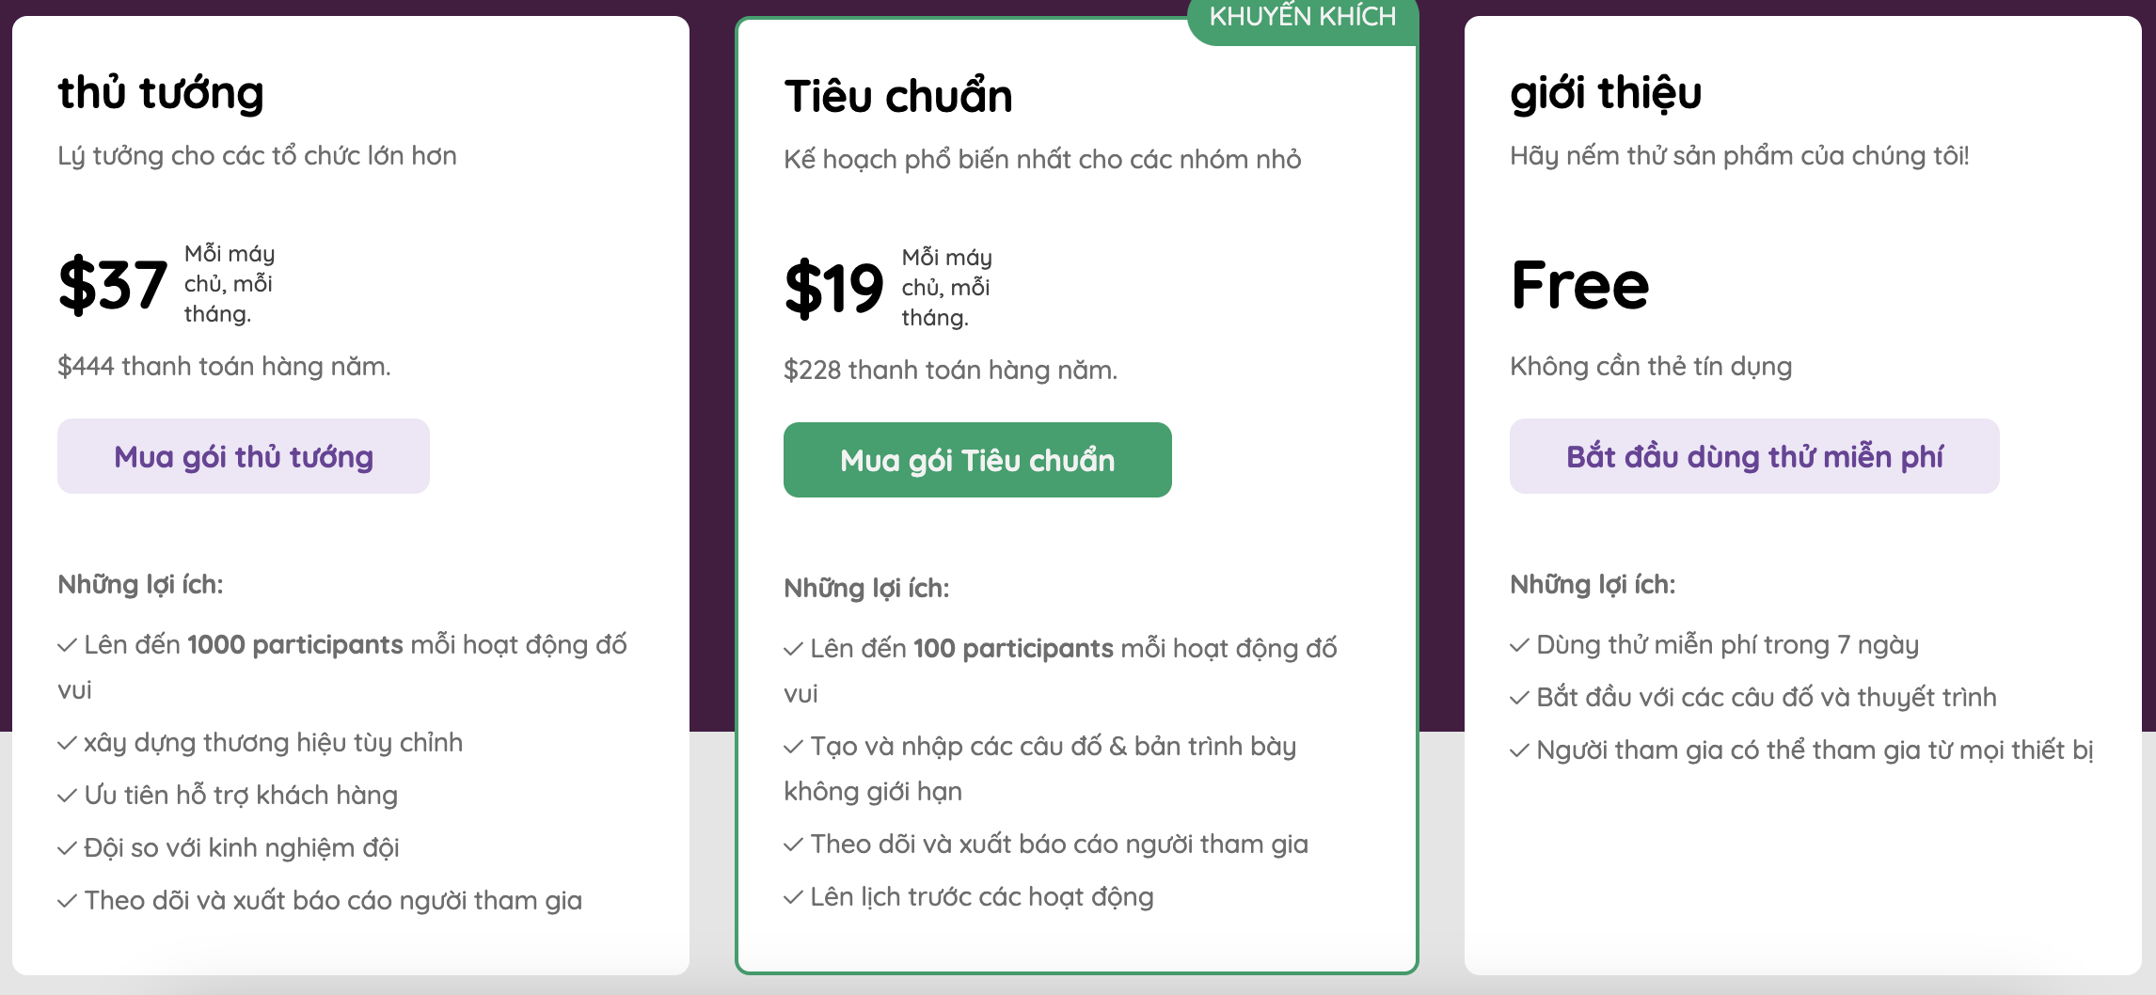2156x995 pixels.
Task: Click the 'Free' price label
Action: pyautogui.click(x=1580, y=285)
